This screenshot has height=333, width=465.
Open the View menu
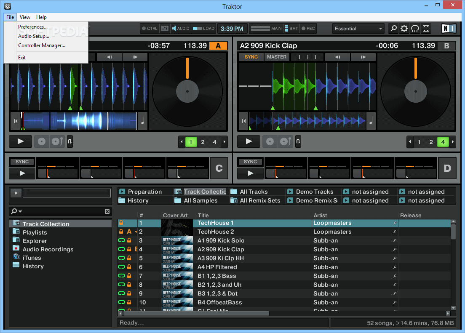[x=25, y=17]
